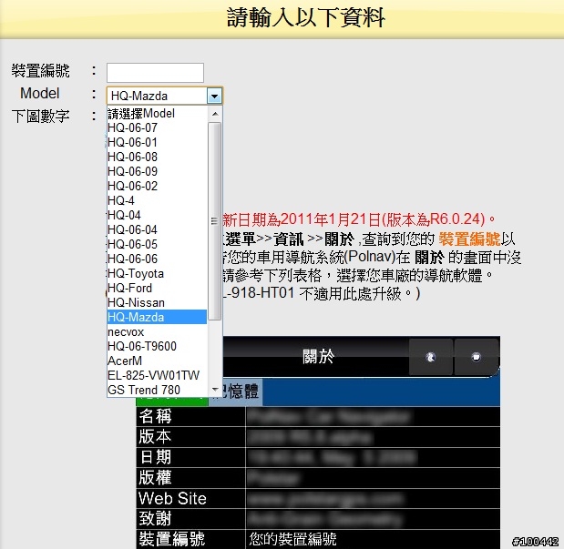
Task: Select the HQ-Ford option
Action: point(157,288)
